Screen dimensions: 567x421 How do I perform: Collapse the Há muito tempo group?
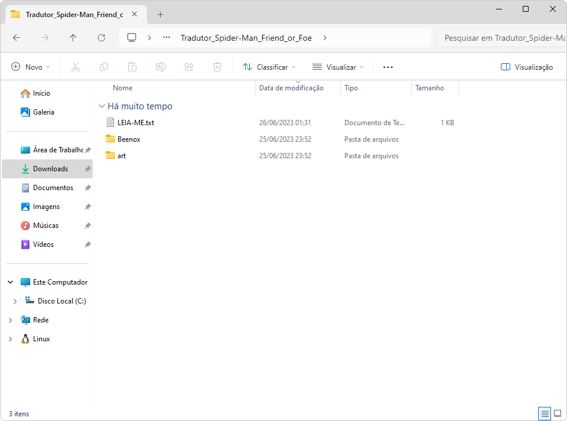102,106
